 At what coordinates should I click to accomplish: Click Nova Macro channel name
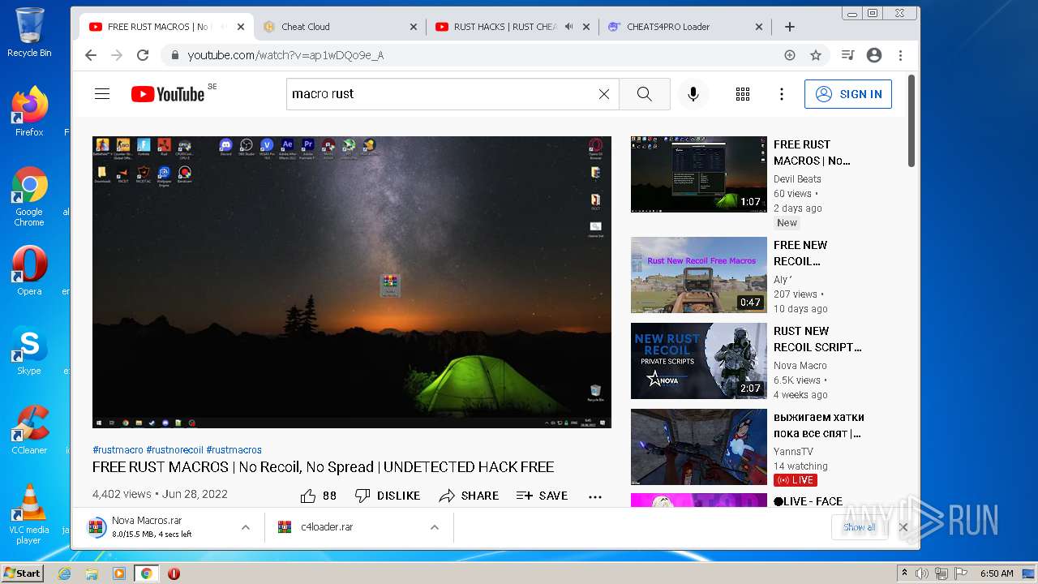(x=800, y=366)
